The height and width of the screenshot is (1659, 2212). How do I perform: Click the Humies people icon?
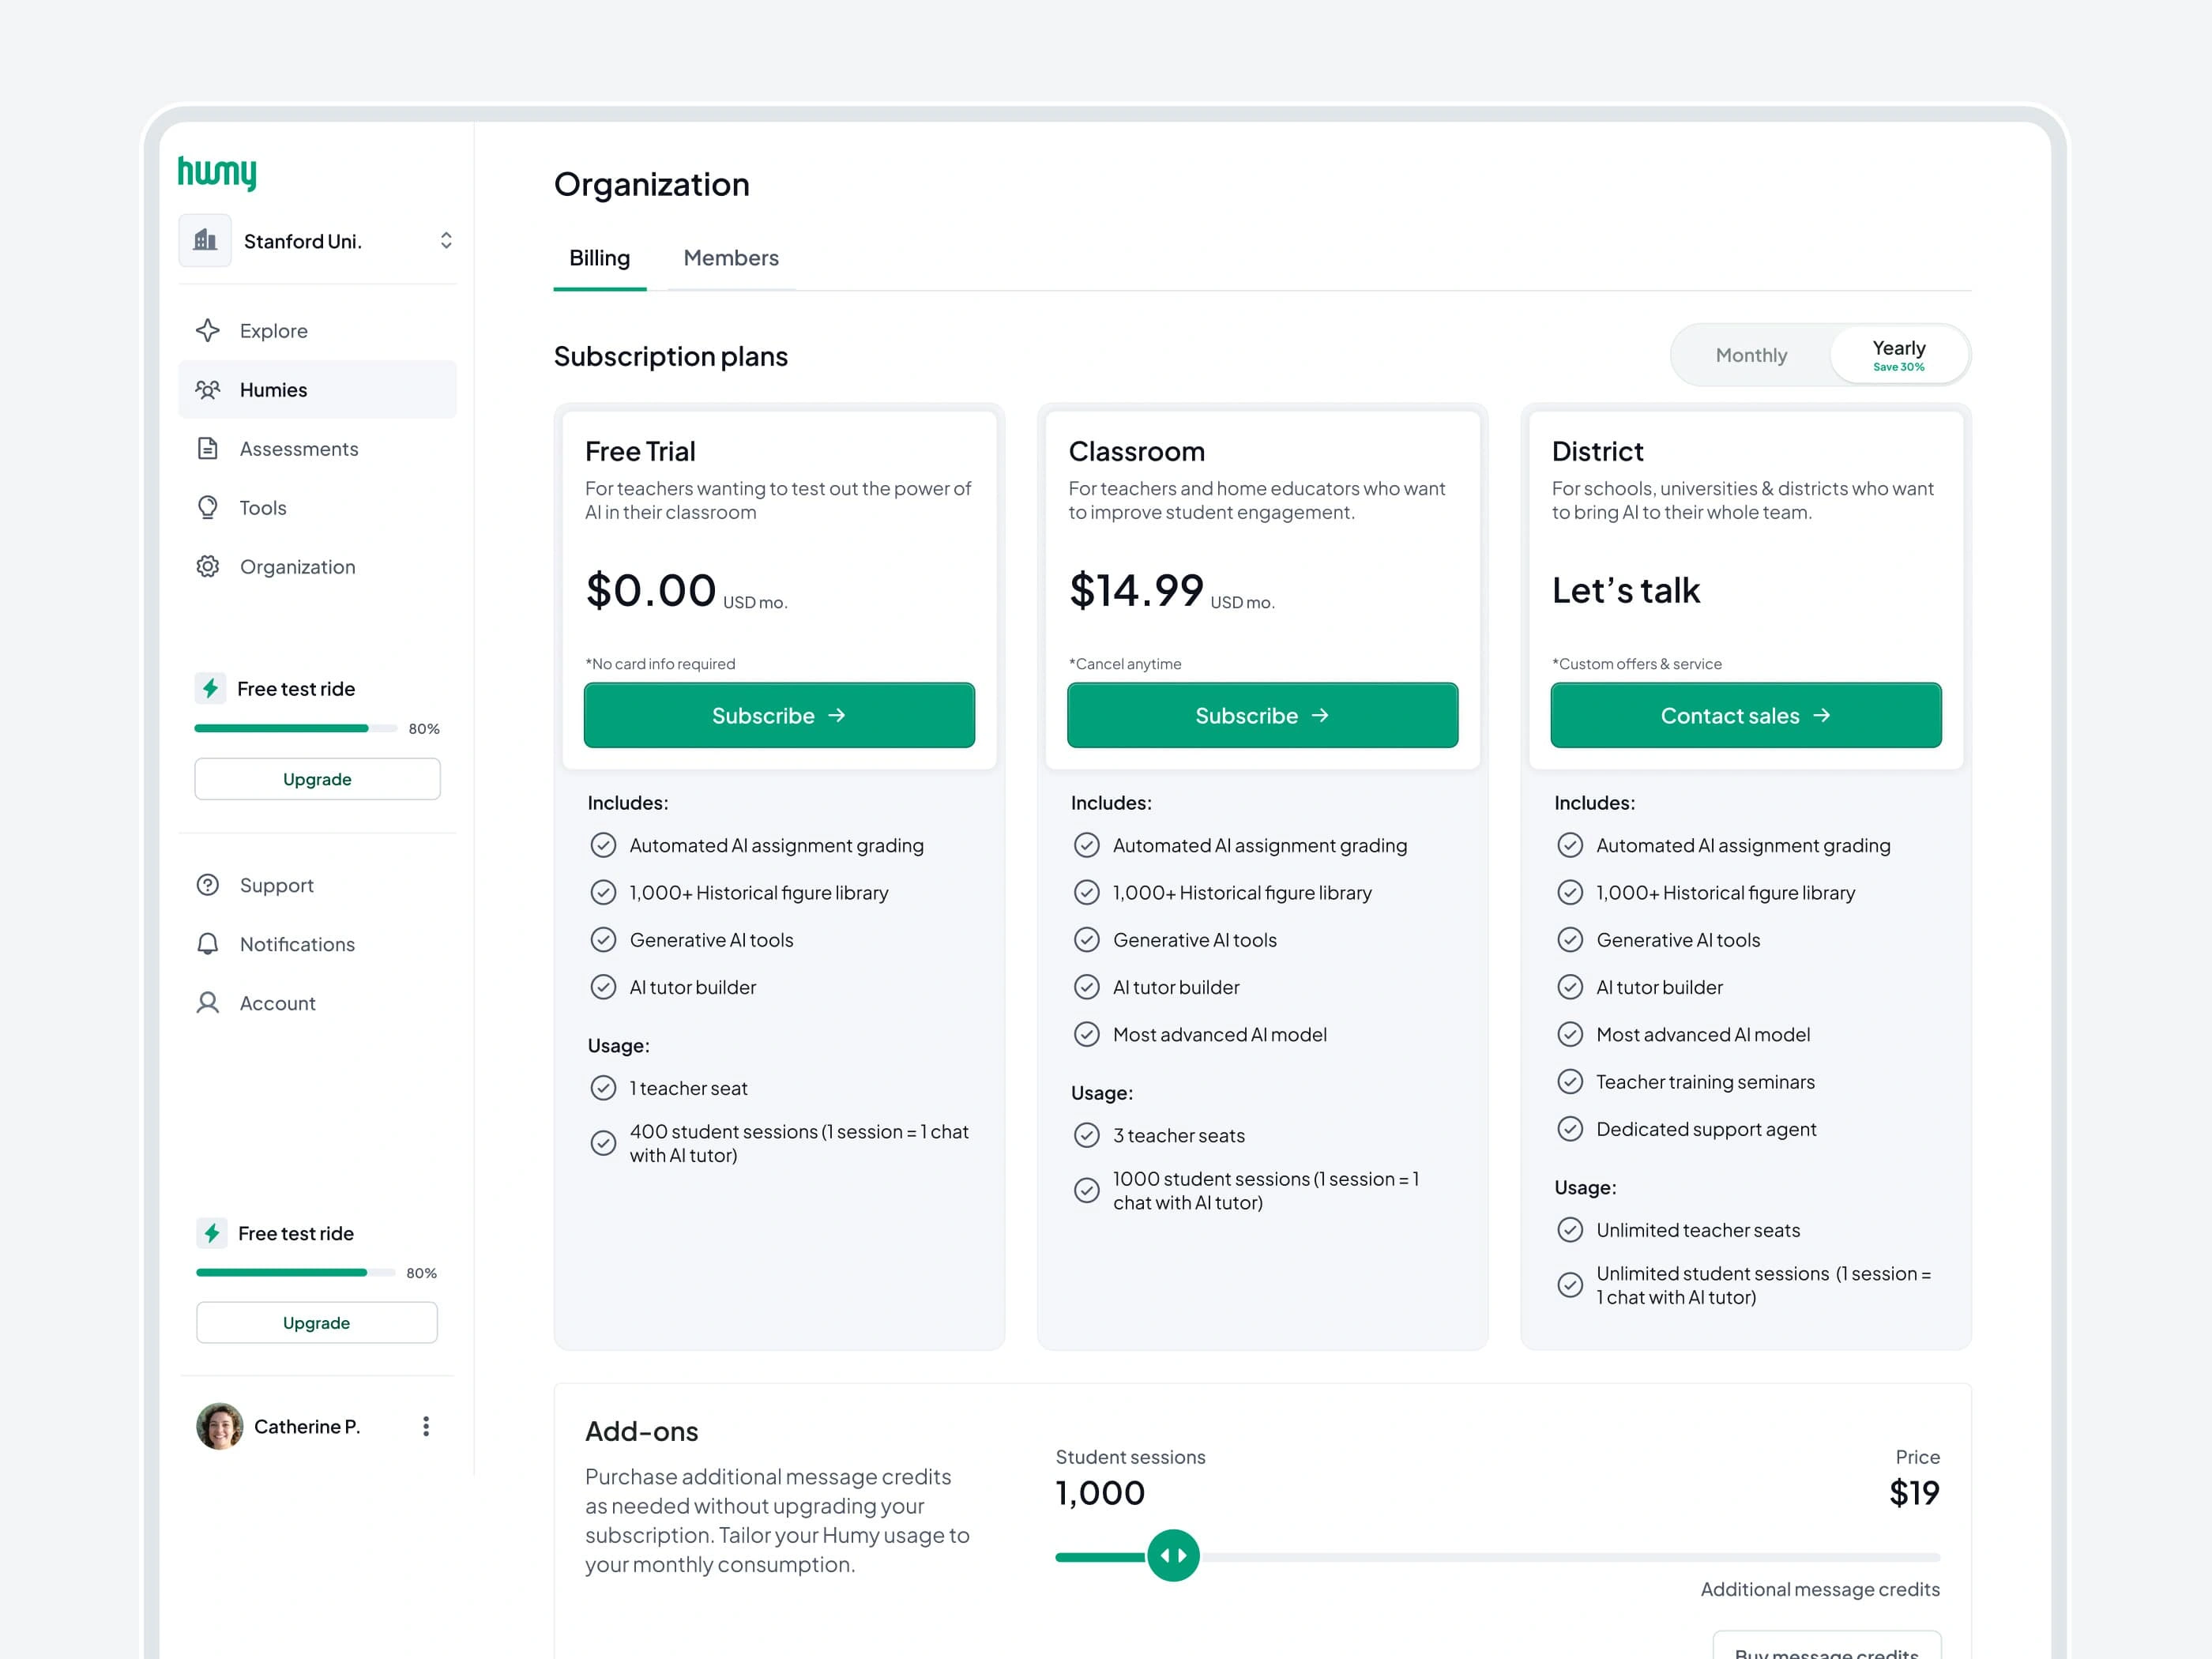(x=208, y=390)
